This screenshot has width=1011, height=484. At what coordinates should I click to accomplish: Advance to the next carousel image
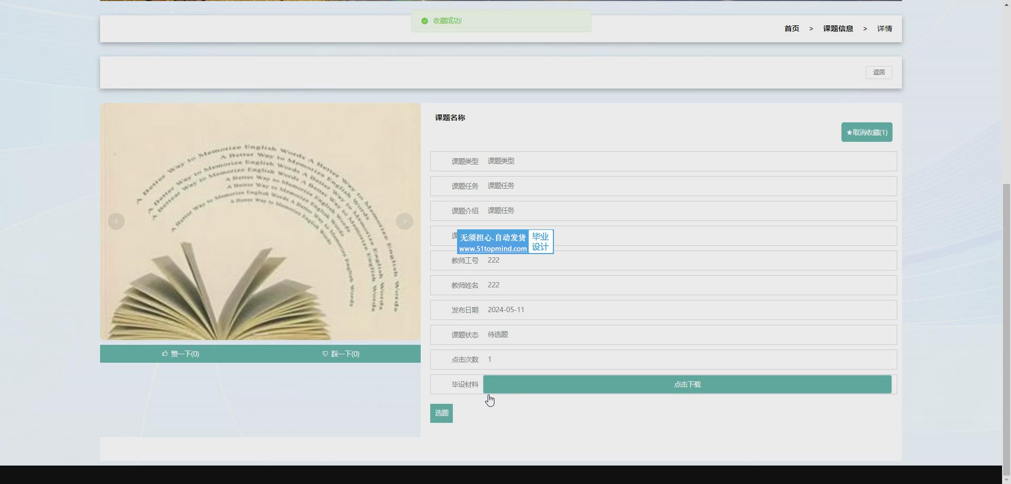click(404, 221)
